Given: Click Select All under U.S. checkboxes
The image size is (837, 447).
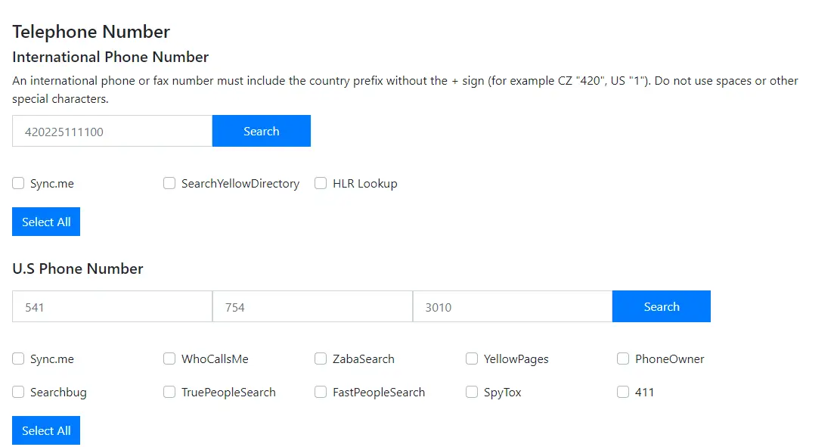Looking at the screenshot, I should (46, 430).
